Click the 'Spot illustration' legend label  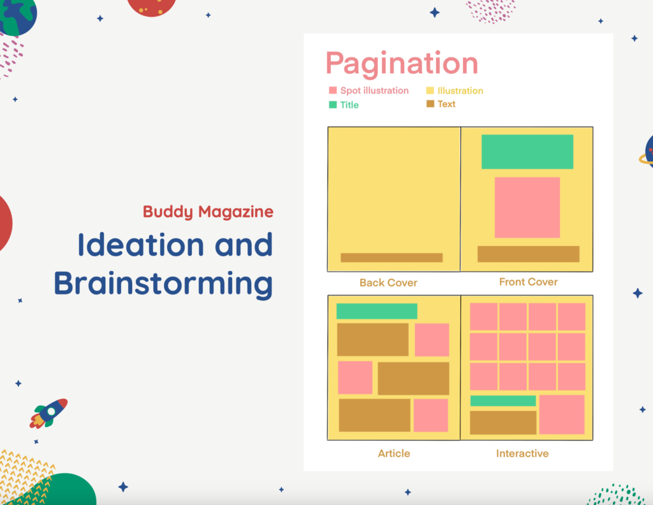coord(374,91)
